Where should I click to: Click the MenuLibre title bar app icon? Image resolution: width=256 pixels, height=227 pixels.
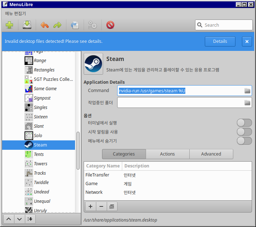pos(5,4)
